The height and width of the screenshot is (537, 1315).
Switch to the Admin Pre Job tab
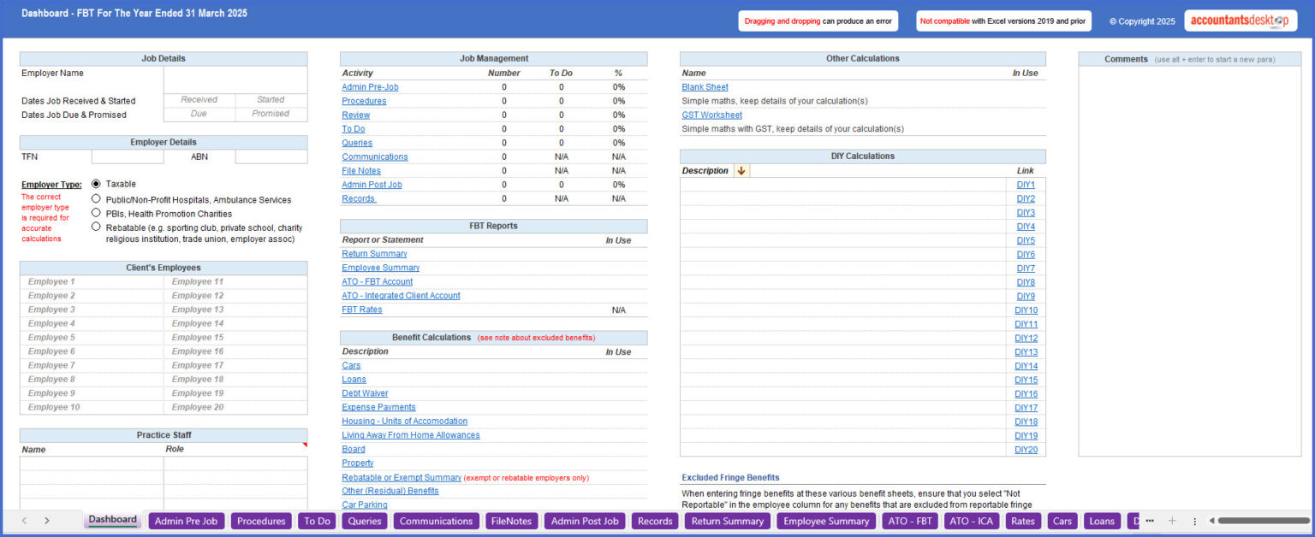pos(186,521)
